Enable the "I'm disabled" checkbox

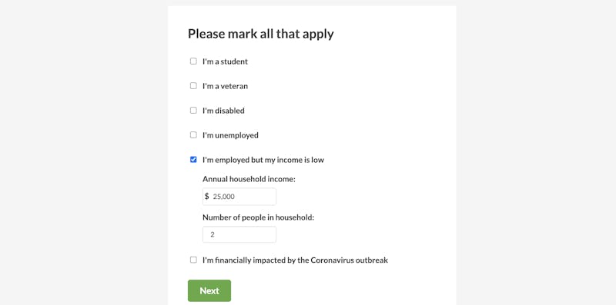[x=193, y=111]
